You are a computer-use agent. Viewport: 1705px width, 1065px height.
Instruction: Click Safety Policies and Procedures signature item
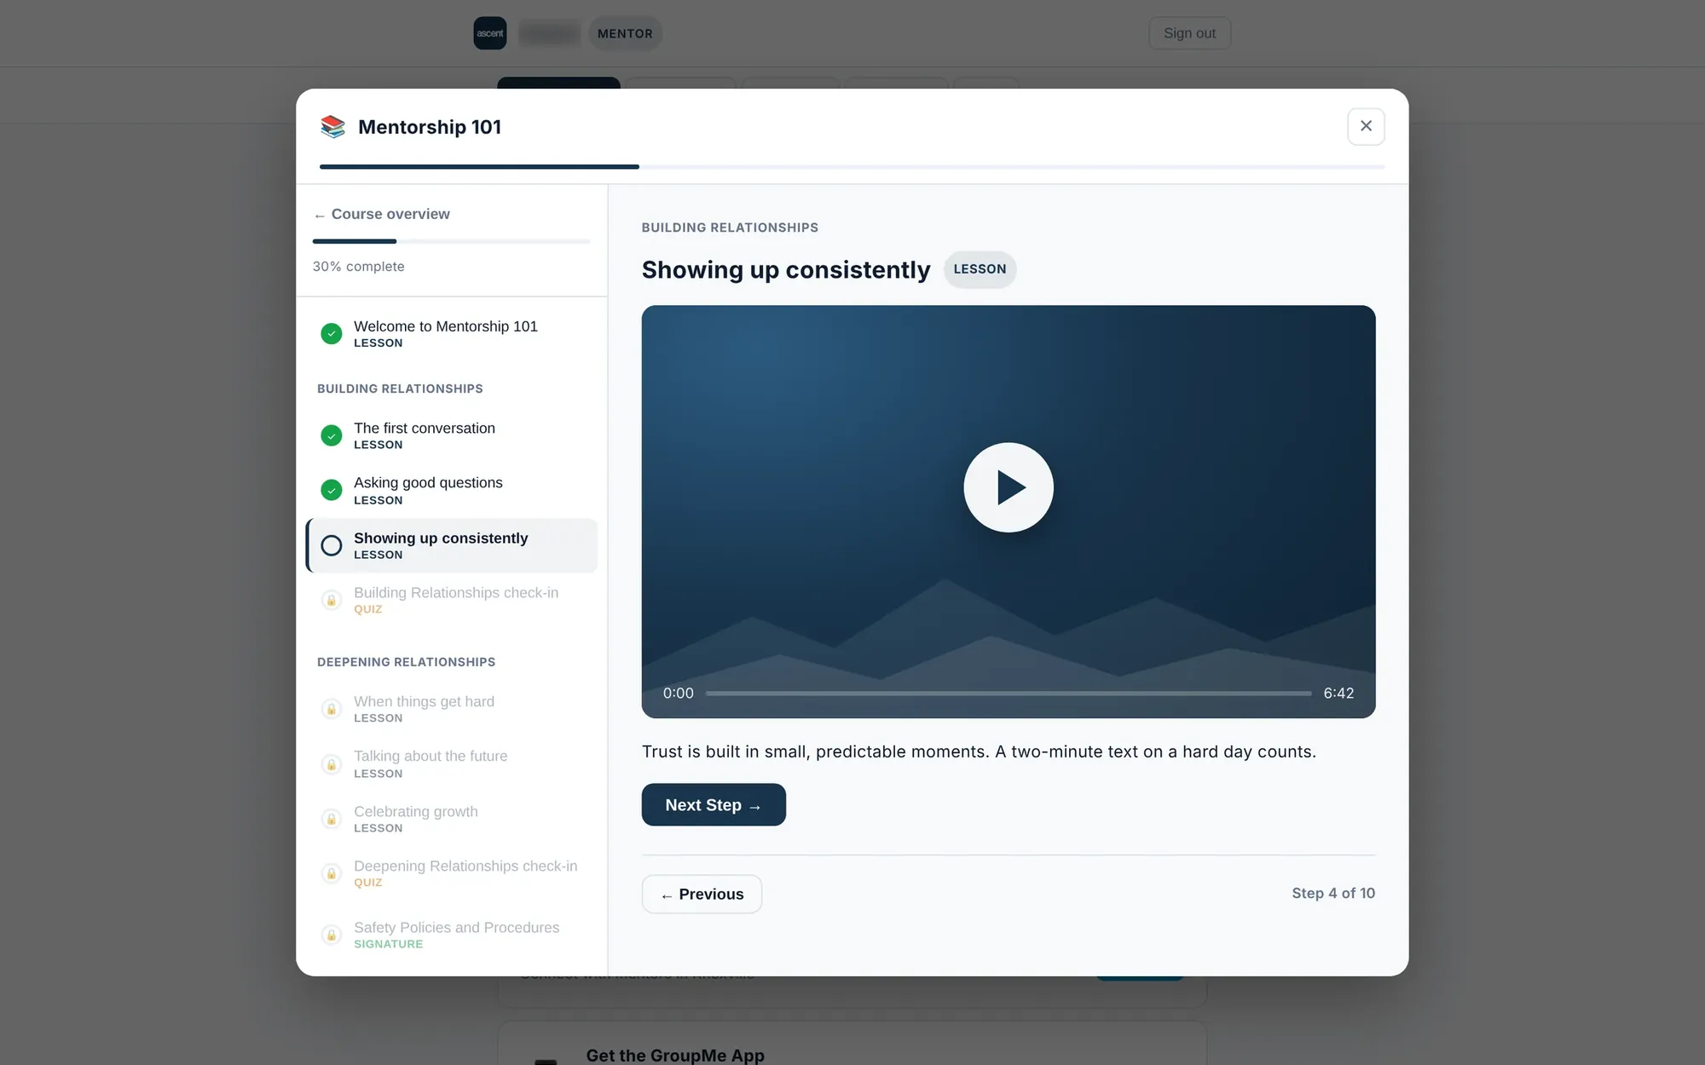pyautogui.click(x=452, y=935)
